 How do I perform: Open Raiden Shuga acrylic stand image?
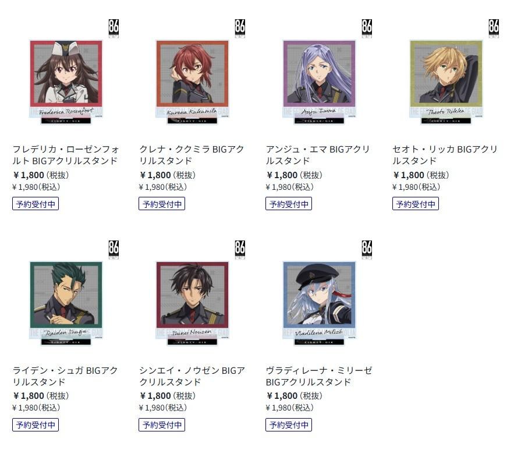66,303
